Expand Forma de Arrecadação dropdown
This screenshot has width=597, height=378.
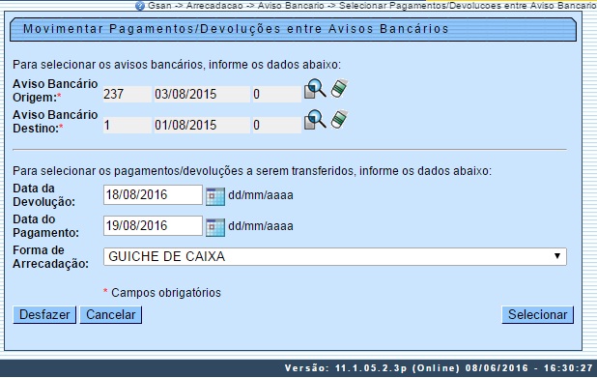click(335, 256)
